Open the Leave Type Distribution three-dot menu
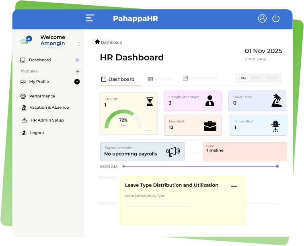This screenshot has height=246, width=304. click(x=234, y=186)
